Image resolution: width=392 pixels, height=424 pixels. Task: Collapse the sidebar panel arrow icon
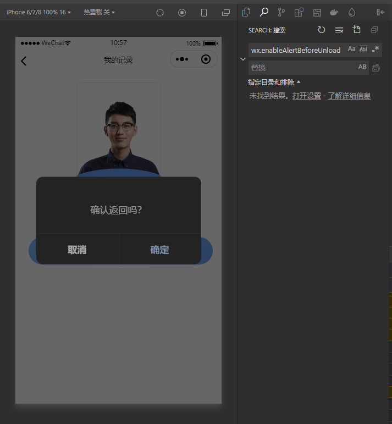click(380, 12)
